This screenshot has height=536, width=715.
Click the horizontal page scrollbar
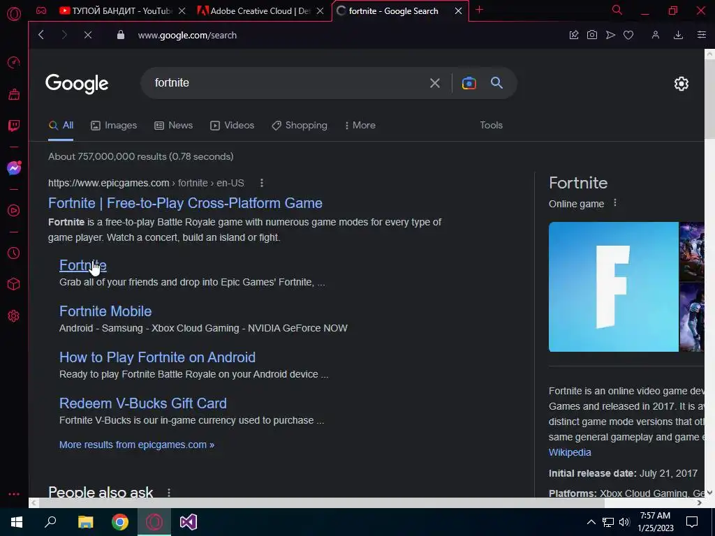click(x=321, y=502)
